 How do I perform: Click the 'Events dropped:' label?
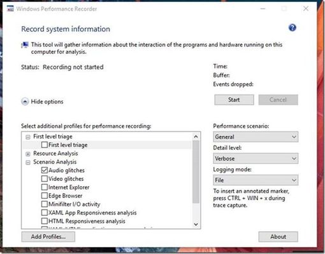pos(233,84)
